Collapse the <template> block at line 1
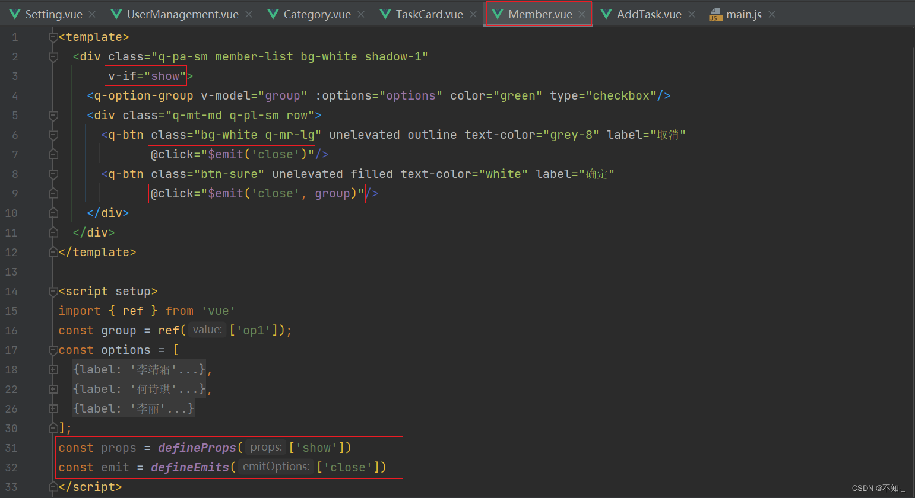Screen dimensions: 915x498 (x=53, y=37)
